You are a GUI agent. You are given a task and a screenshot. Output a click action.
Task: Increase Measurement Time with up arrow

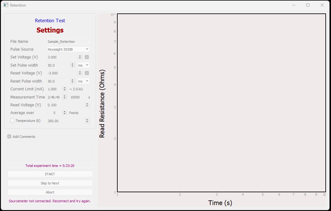point(65,96)
